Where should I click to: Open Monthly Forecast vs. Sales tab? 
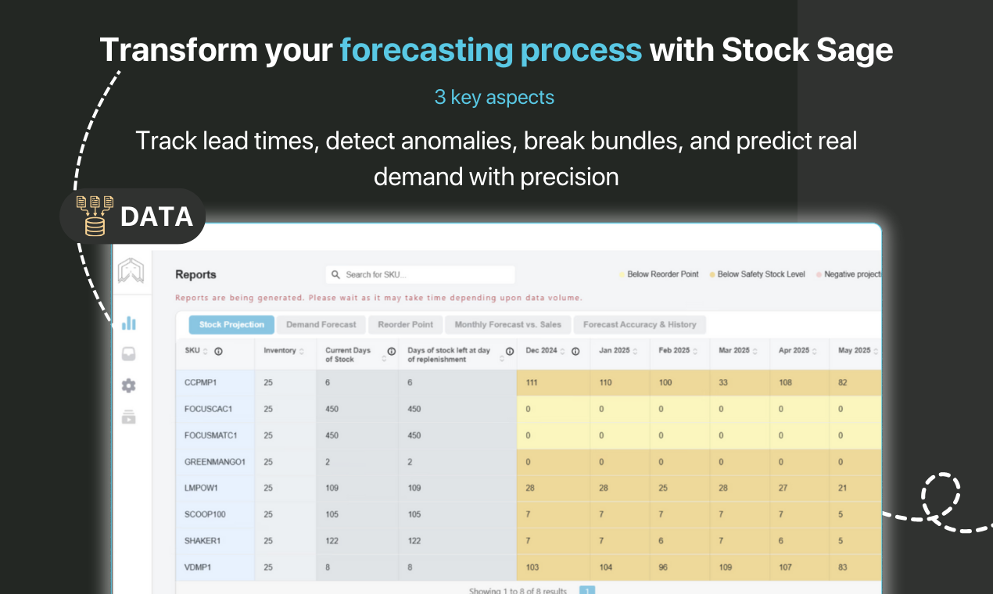point(508,324)
